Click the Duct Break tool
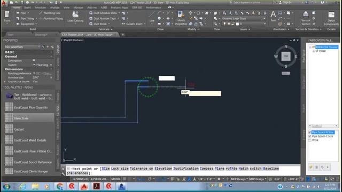Screen dimensions: 342x192 click(98, 24)
